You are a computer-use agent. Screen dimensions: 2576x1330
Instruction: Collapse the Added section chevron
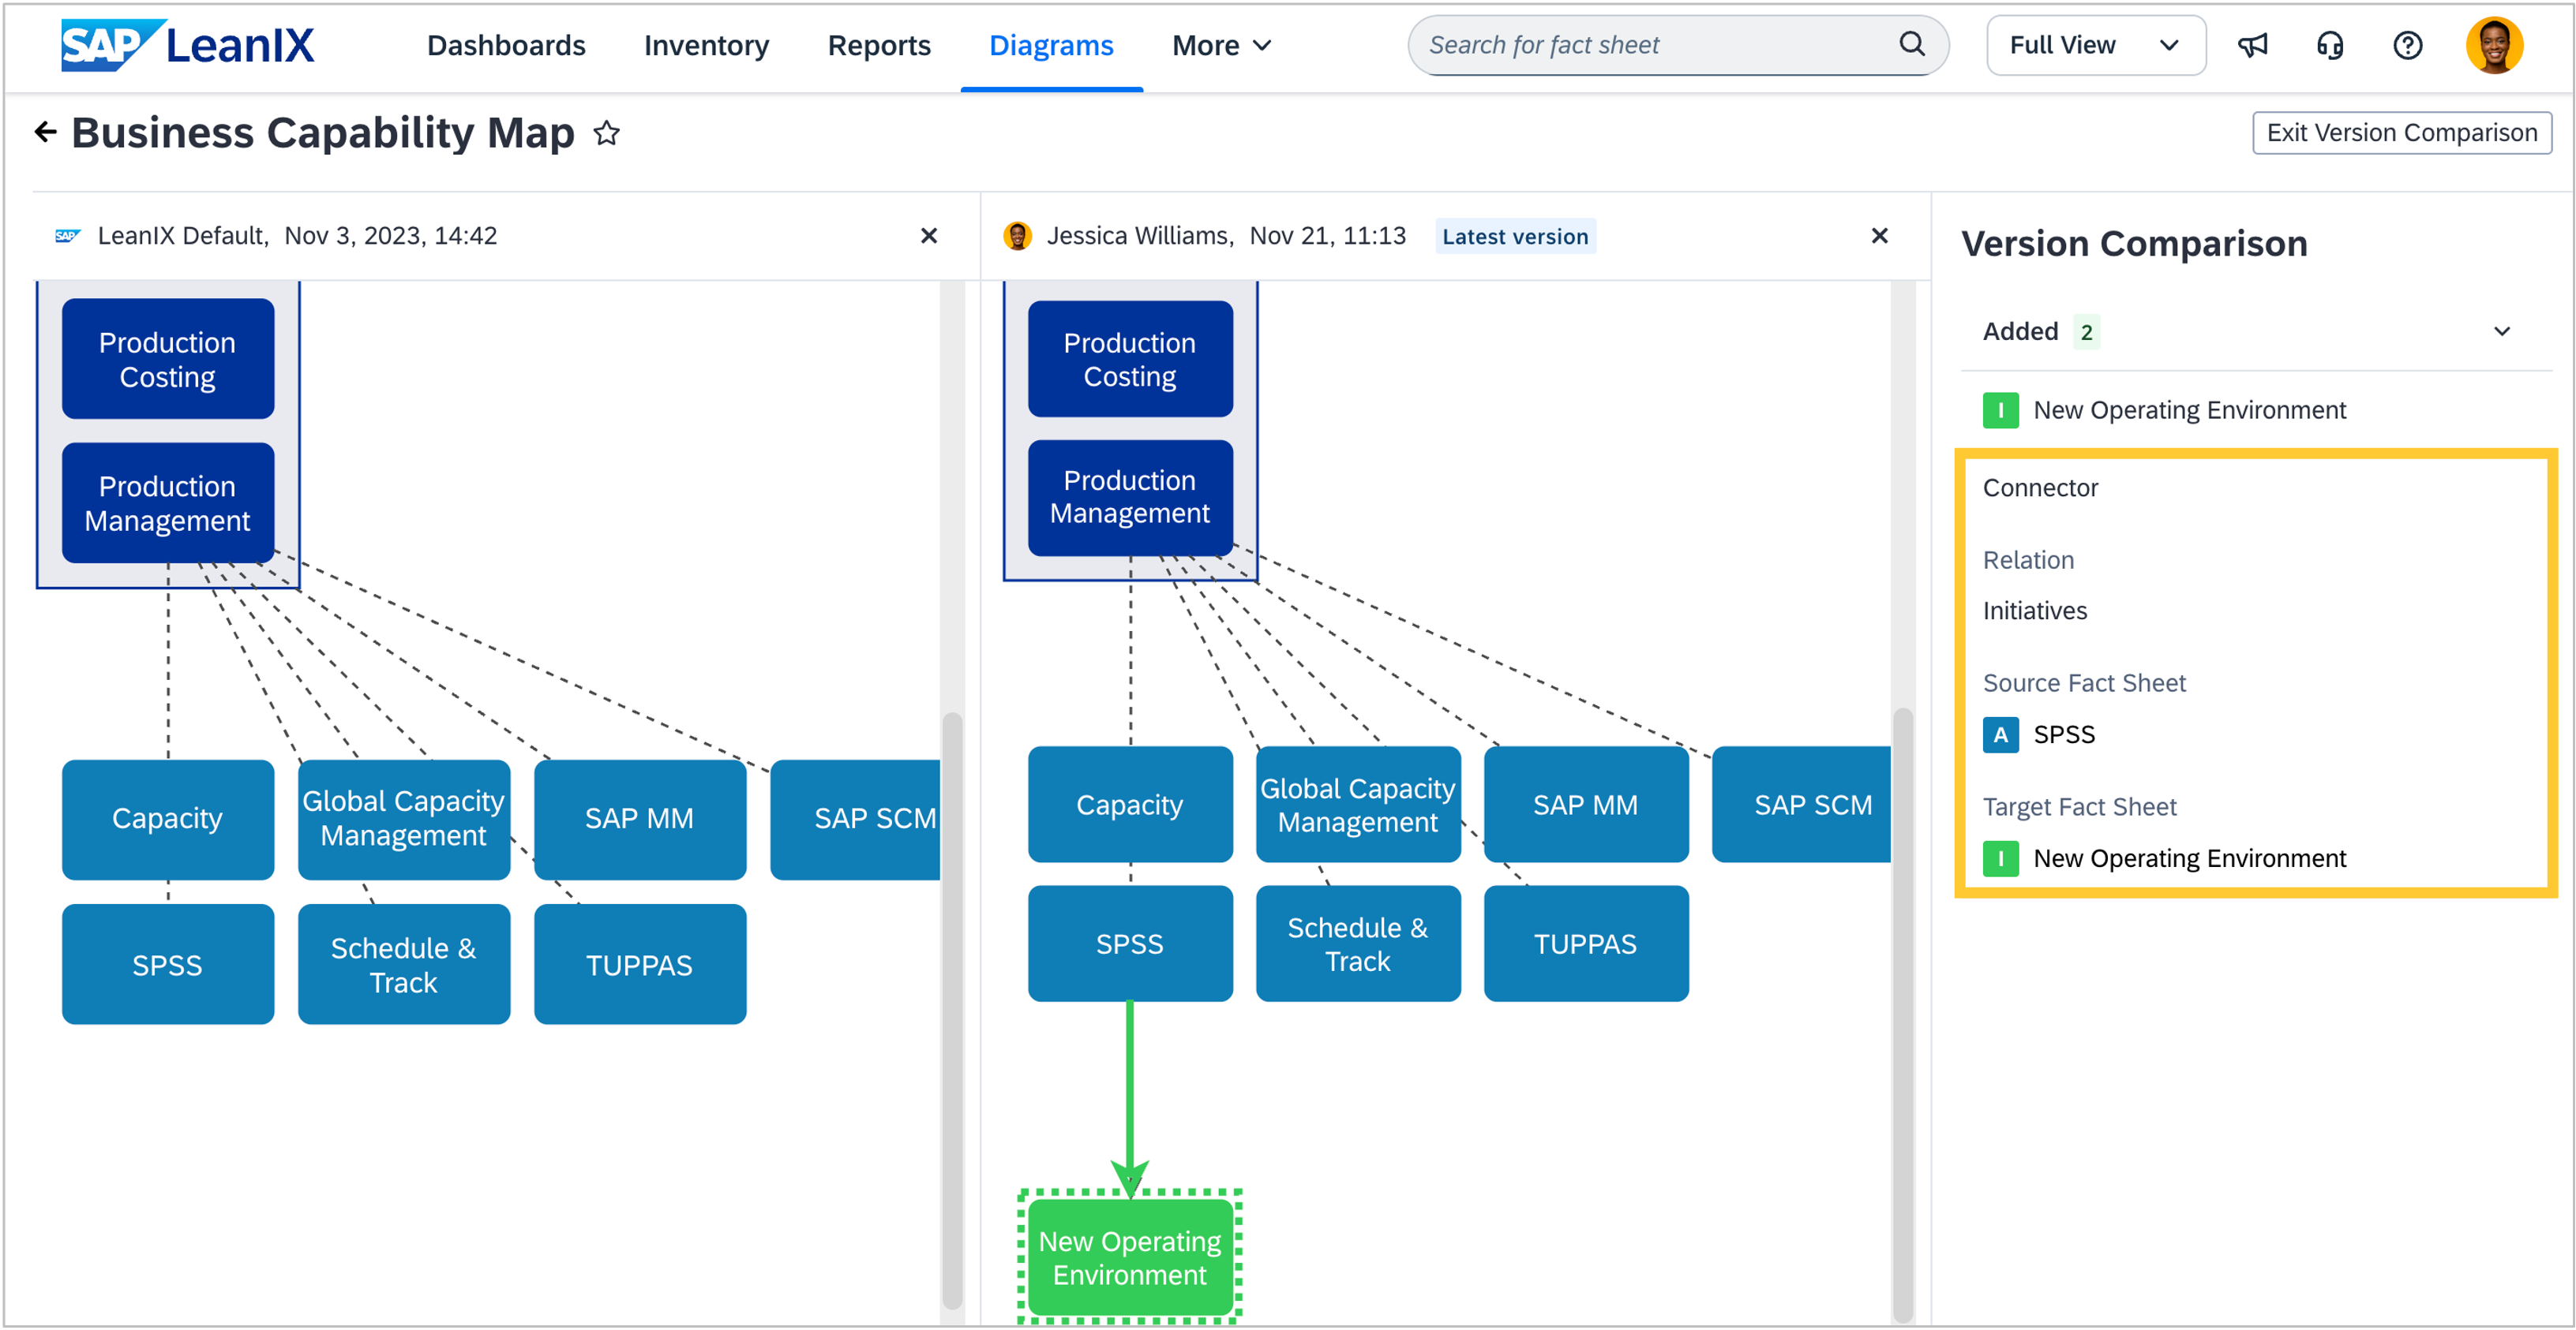coord(2501,332)
